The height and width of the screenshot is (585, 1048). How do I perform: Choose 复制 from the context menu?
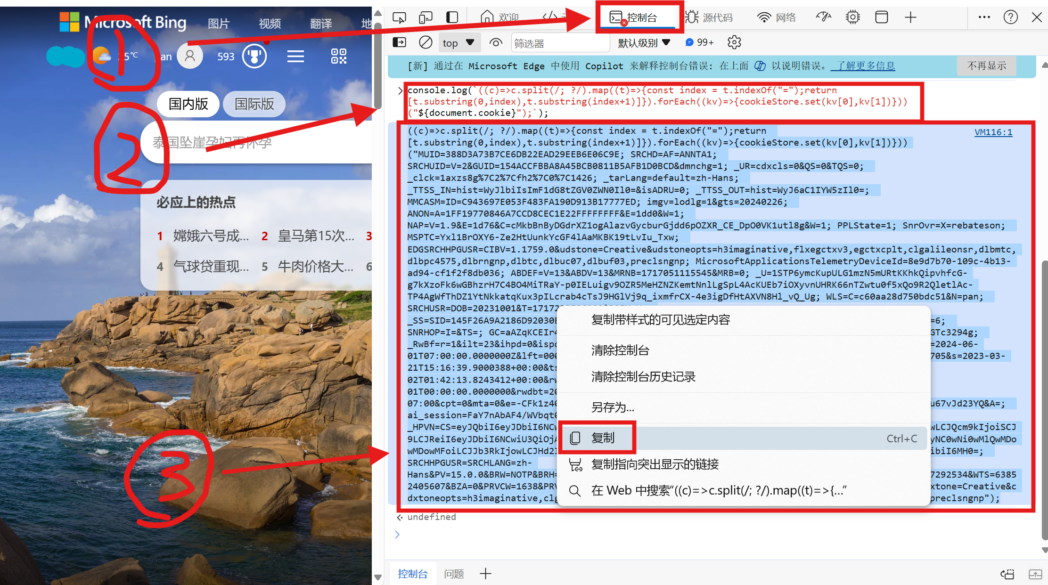[603, 438]
